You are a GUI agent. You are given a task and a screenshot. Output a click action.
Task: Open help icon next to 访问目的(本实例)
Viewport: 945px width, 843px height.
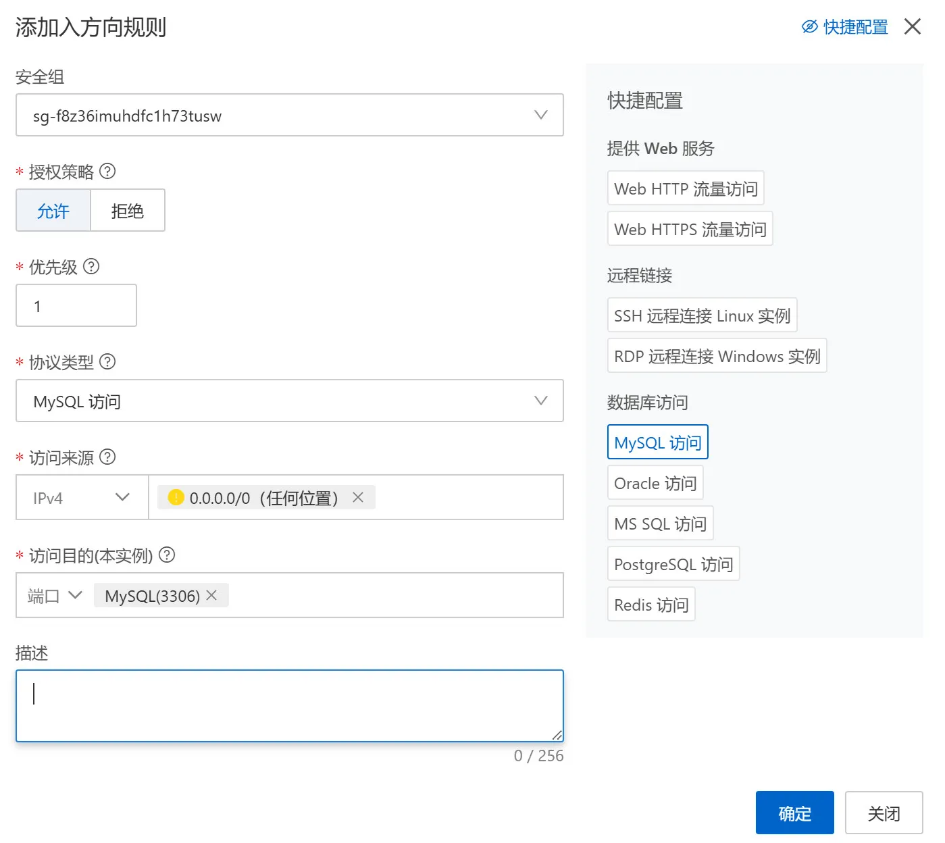(167, 555)
